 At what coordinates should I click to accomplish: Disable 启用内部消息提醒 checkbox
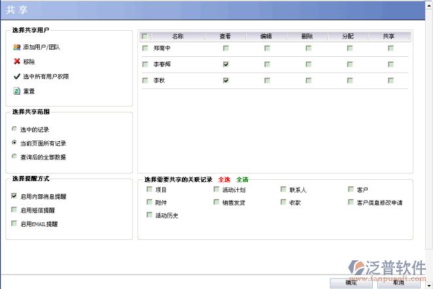click(x=14, y=196)
